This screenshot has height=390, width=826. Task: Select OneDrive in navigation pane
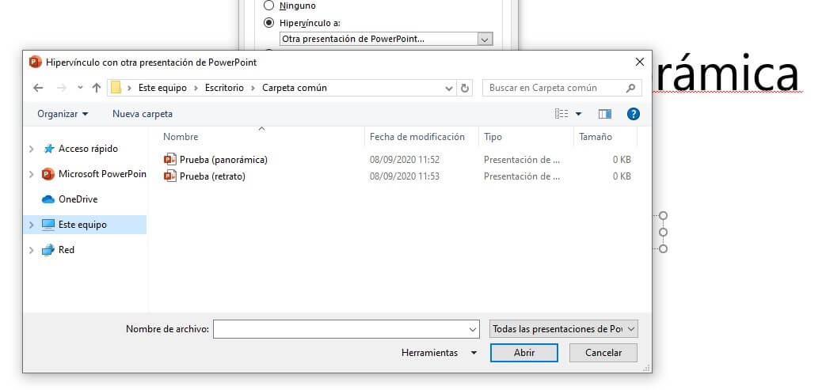pos(78,199)
